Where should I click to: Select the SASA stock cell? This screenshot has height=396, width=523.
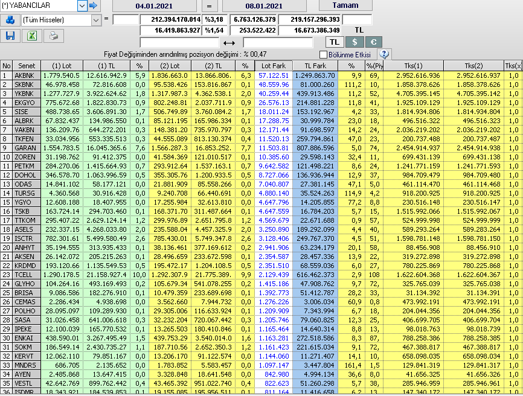point(27,320)
